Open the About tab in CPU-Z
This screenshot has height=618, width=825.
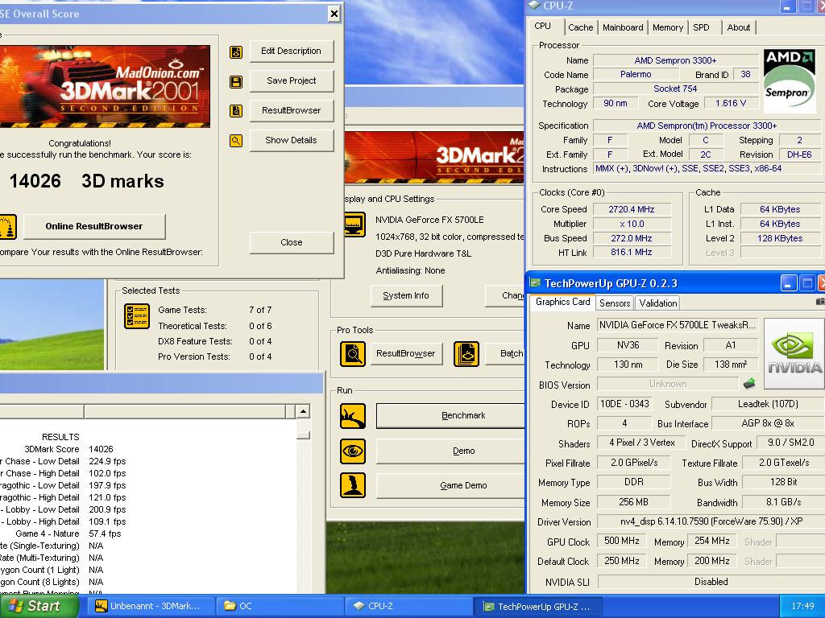point(739,27)
